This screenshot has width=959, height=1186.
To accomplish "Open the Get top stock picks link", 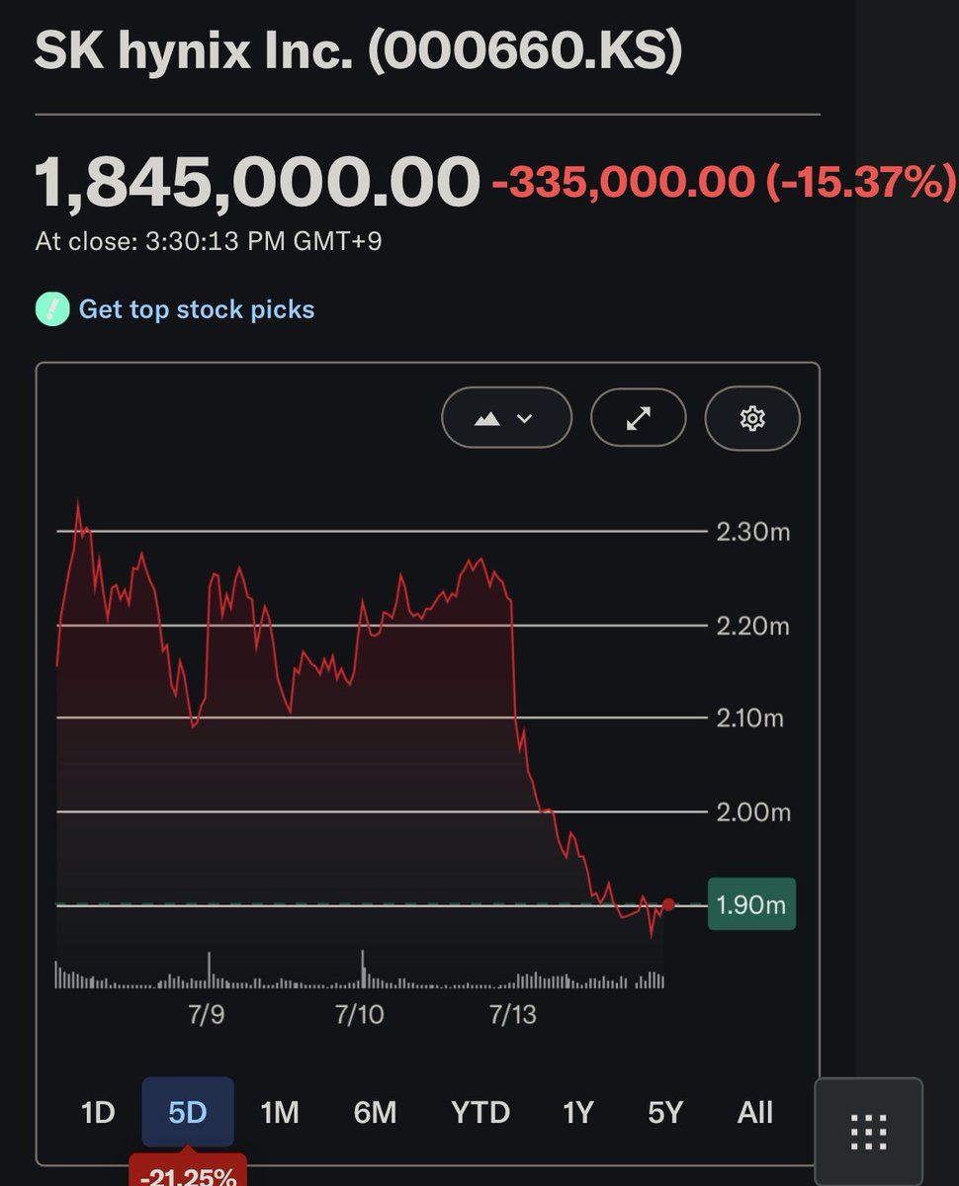I will coord(197,309).
